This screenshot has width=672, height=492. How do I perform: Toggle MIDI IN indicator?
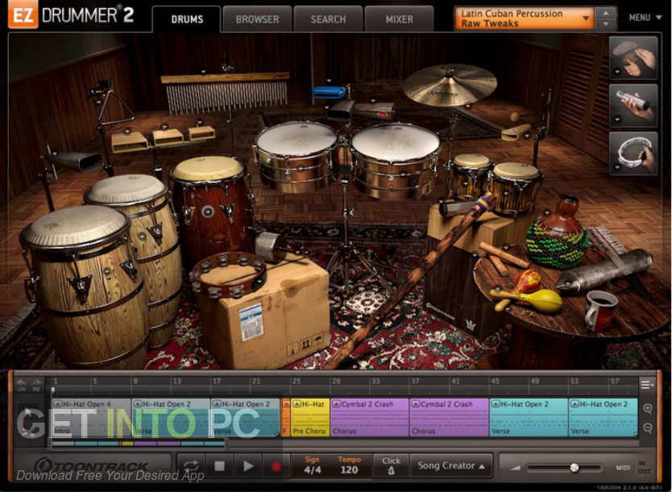point(641,463)
